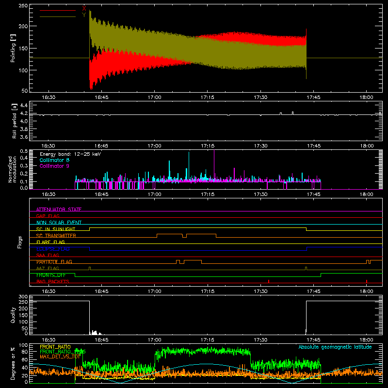
Task: Click the Pointing axis title
Action: click(x=13, y=48)
